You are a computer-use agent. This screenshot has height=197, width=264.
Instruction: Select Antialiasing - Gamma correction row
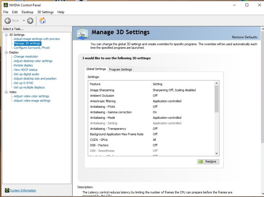click(x=151, y=112)
